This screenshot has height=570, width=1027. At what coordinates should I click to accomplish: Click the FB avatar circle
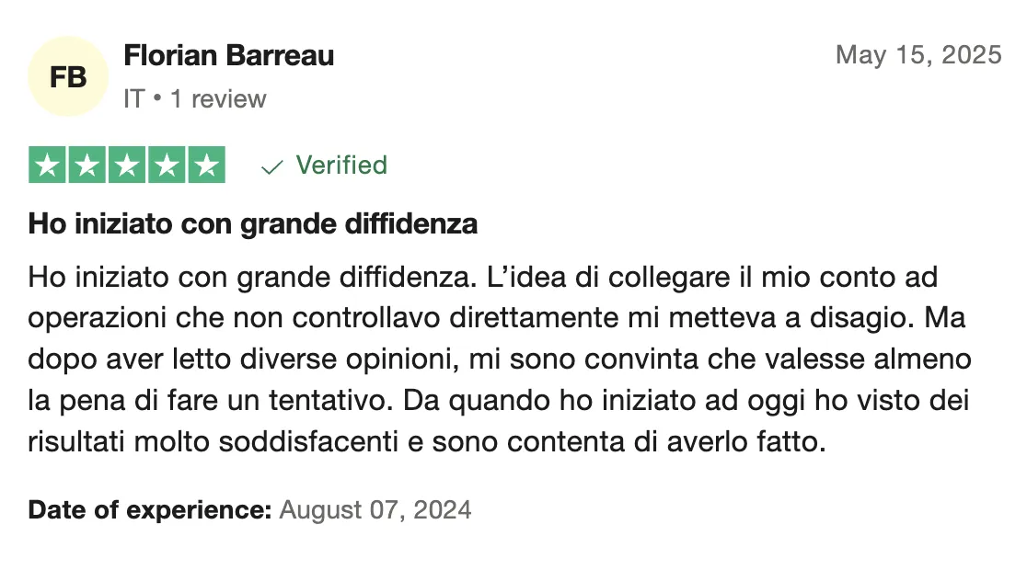click(68, 76)
